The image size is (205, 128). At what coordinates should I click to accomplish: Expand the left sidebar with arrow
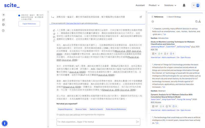click(3, 15)
